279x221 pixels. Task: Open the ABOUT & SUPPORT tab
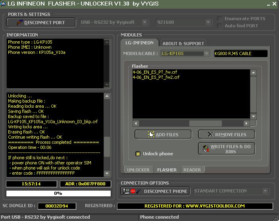[x=183, y=44]
